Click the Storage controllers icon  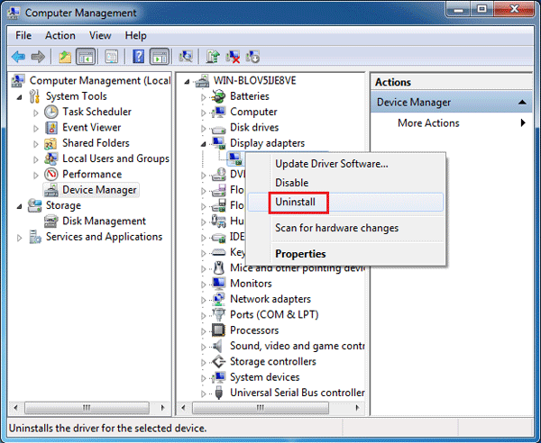pyautogui.click(x=218, y=361)
